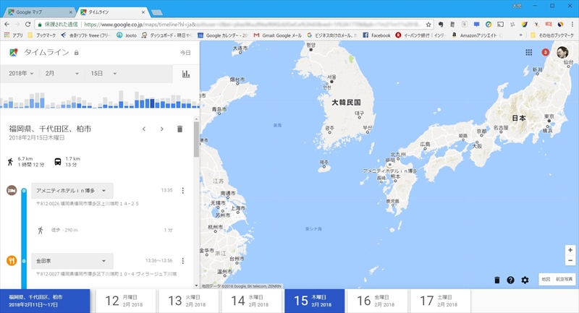
Task: Click the time range 13:36〜13:56
Action: click(159, 261)
